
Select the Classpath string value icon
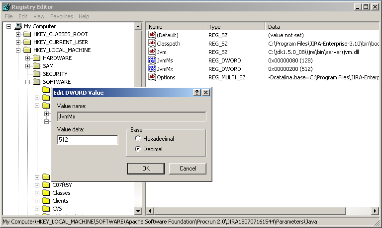153,44
